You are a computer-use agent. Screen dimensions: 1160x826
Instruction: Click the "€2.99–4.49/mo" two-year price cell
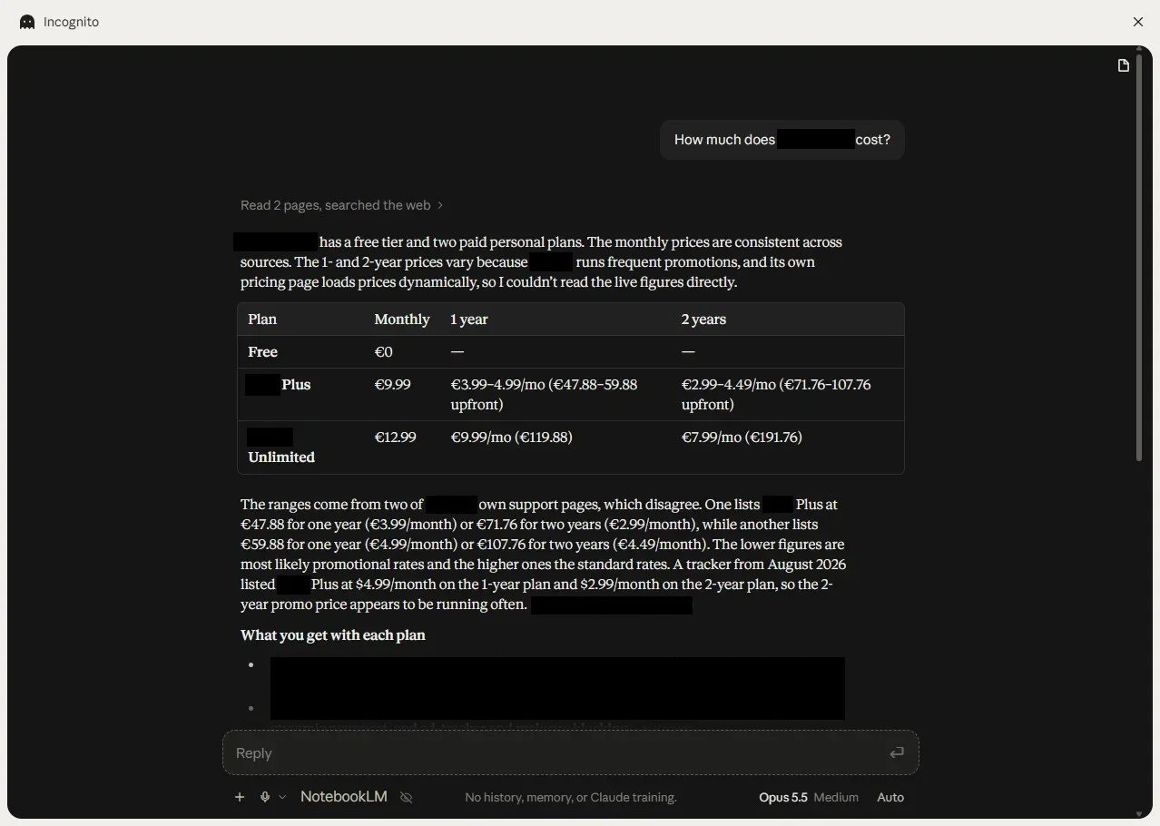click(x=776, y=395)
